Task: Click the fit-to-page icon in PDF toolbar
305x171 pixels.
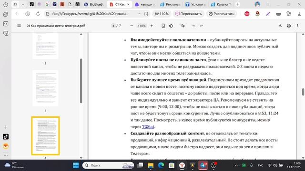Action: pyautogui.click(x=163, y=26)
